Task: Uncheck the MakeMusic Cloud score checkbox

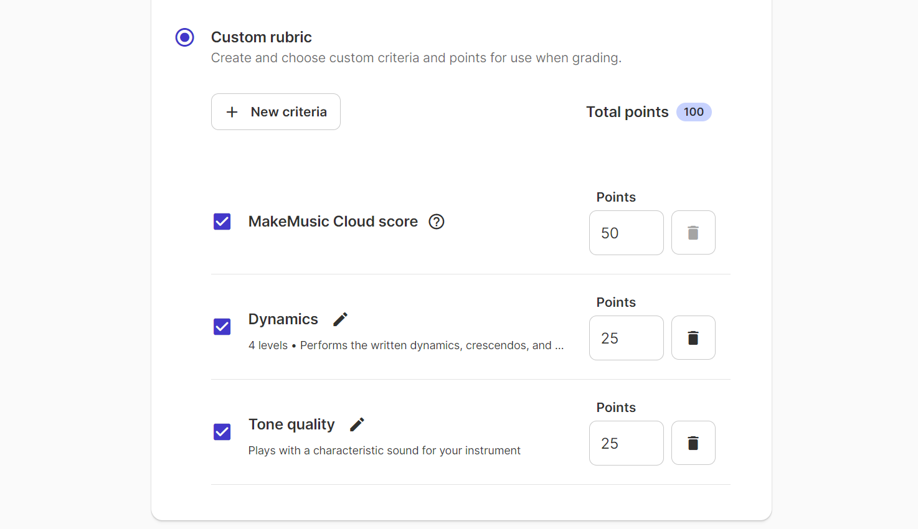Action: (x=222, y=222)
